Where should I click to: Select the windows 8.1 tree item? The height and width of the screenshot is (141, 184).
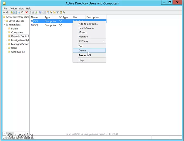click(x=18, y=52)
